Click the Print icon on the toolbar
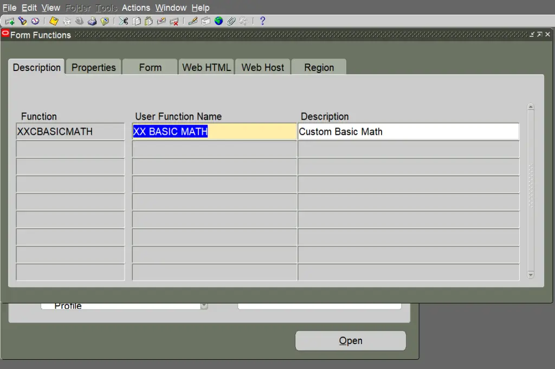Viewport: 555px width, 369px height. [x=92, y=21]
